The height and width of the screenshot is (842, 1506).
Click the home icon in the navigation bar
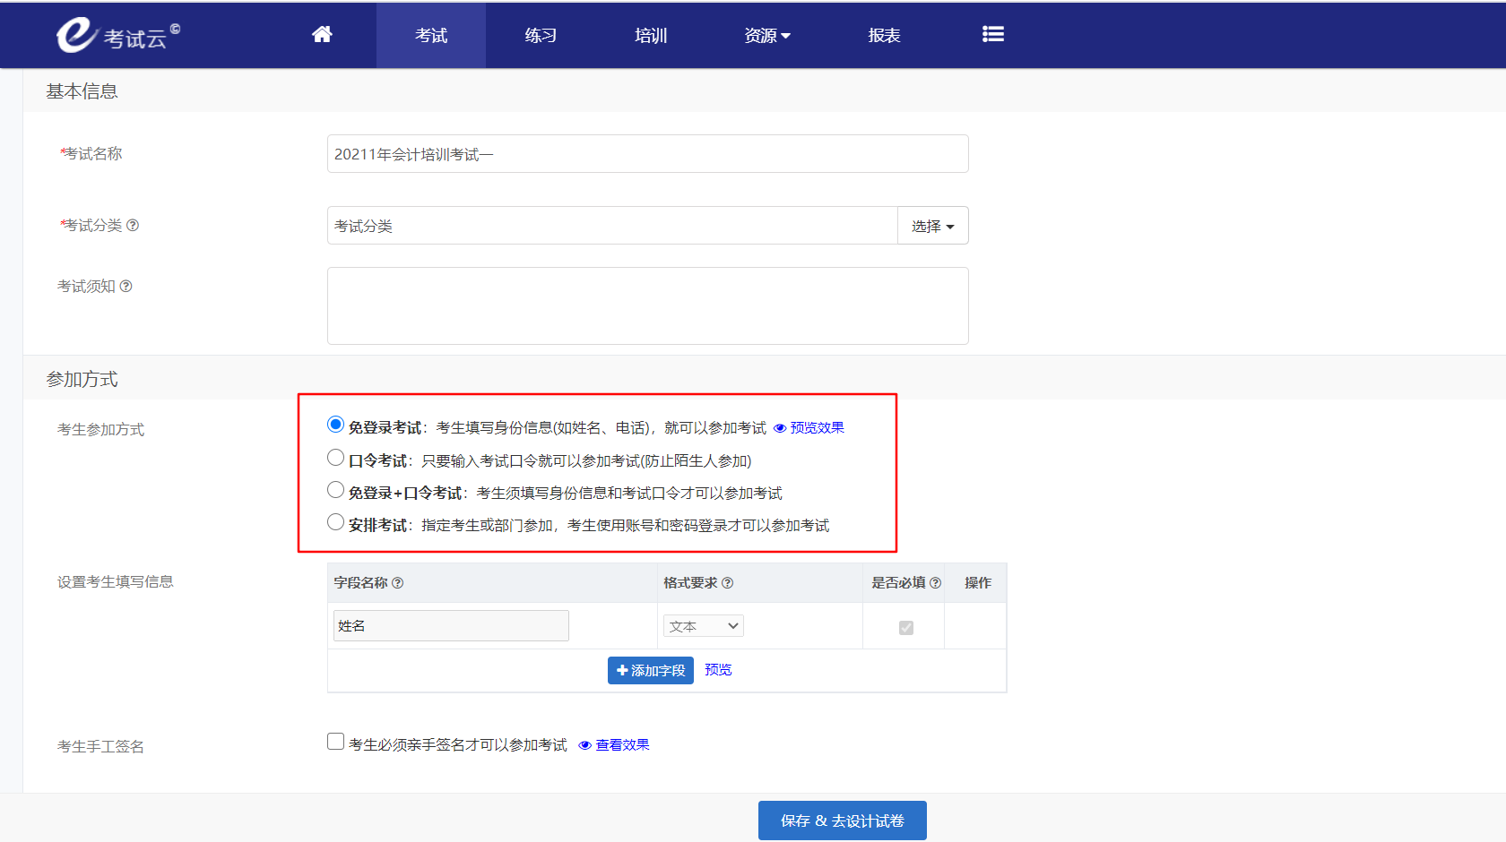click(x=322, y=34)
